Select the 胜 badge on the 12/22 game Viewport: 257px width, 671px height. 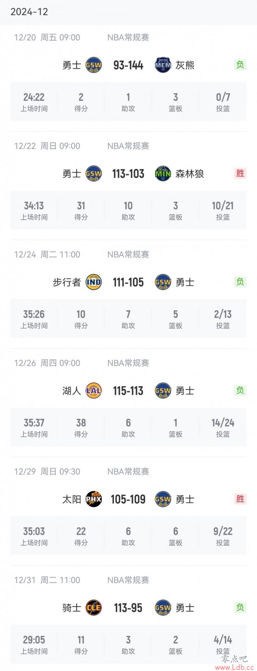[x=240, y=173]
